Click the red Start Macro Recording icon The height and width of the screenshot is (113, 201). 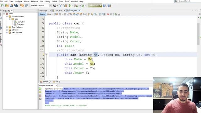(108, 14)
